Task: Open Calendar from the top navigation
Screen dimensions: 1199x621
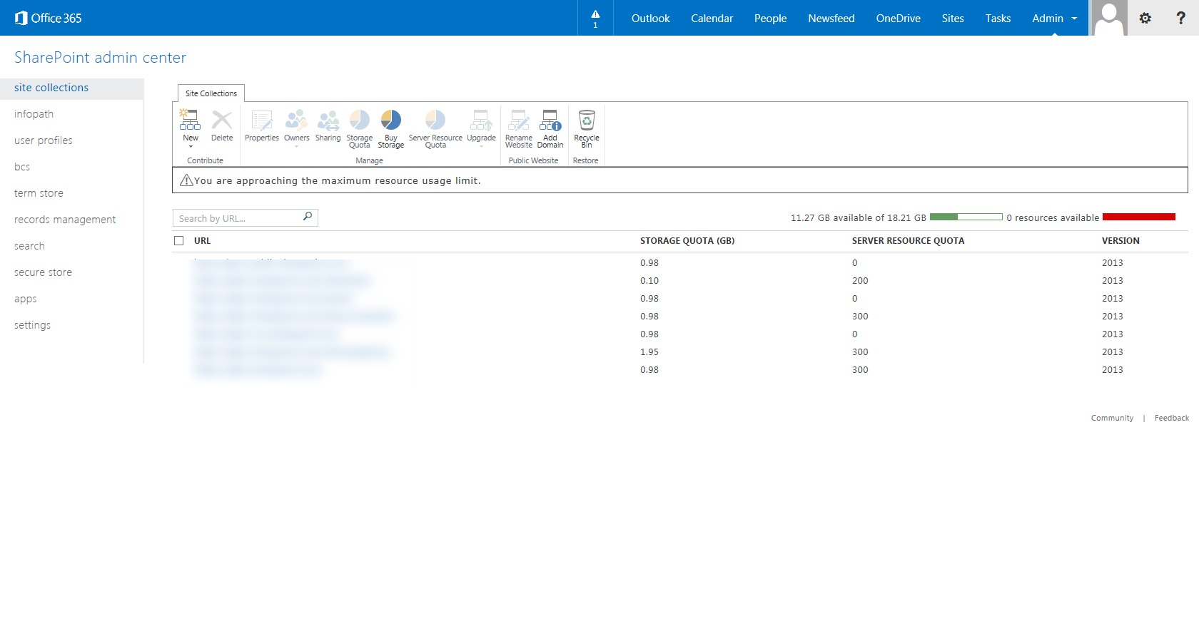Action: (x=712, y=18)
